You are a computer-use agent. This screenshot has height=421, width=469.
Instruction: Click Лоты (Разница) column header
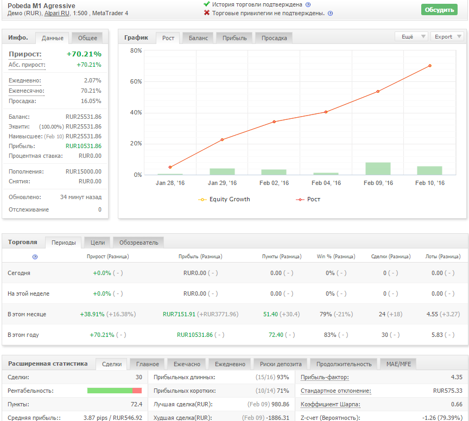[443, 257]
